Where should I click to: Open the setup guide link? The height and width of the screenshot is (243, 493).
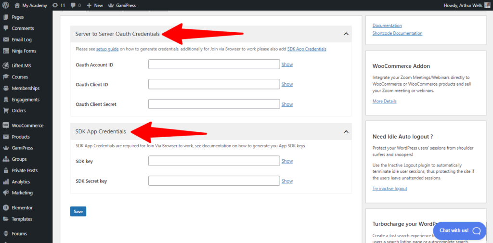pyautogui.click(x=107, y=49)
